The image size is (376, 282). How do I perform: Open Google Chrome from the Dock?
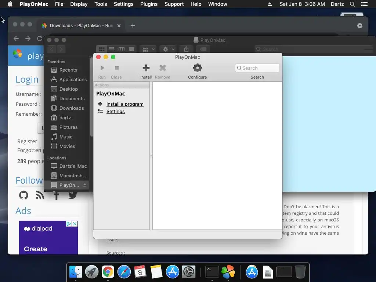pyautogui.click(x=108, y=272)
